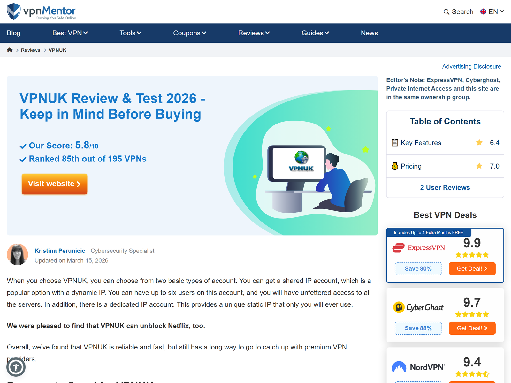This screenshot has width=511, height=383.
Task: Open Kristina Perunicic author link
Action: tap(60, 251)
